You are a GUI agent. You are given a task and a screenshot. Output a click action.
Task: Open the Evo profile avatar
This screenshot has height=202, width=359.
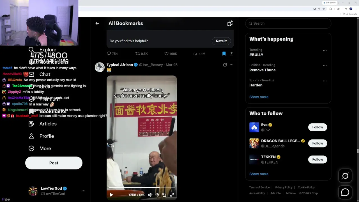254,127
